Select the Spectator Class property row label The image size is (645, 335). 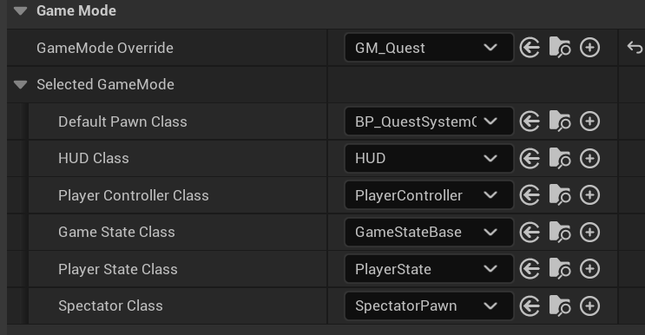click(110, 305)
